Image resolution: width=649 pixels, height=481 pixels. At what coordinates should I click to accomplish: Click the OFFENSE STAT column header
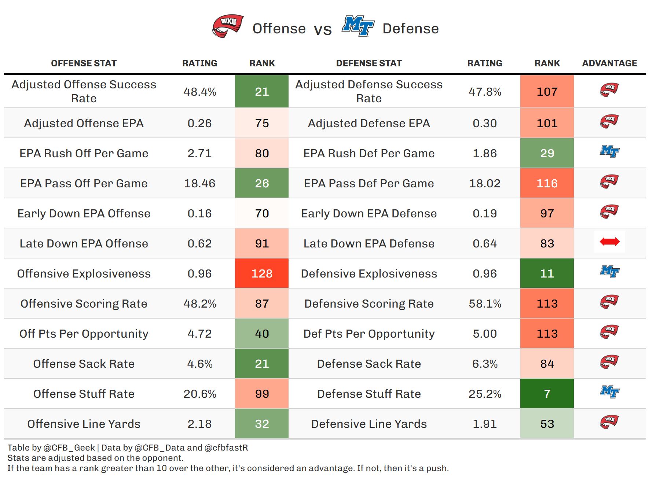click(x=84, y=63)
